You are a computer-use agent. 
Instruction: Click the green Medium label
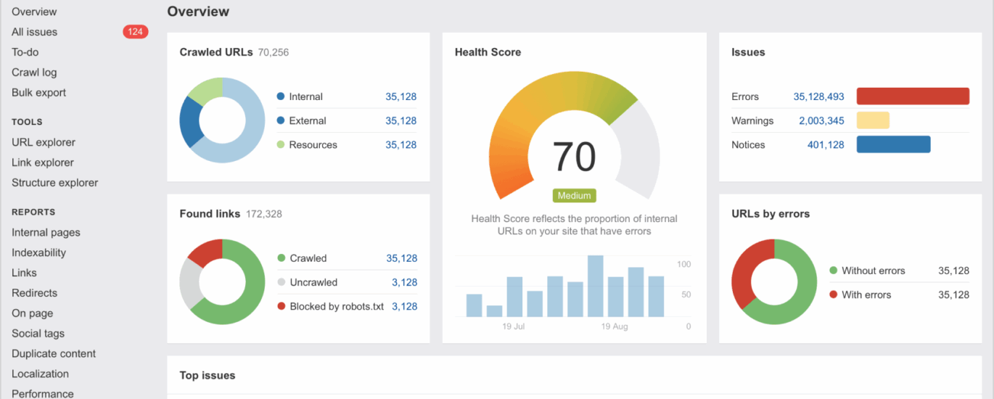tap(574, 195)
